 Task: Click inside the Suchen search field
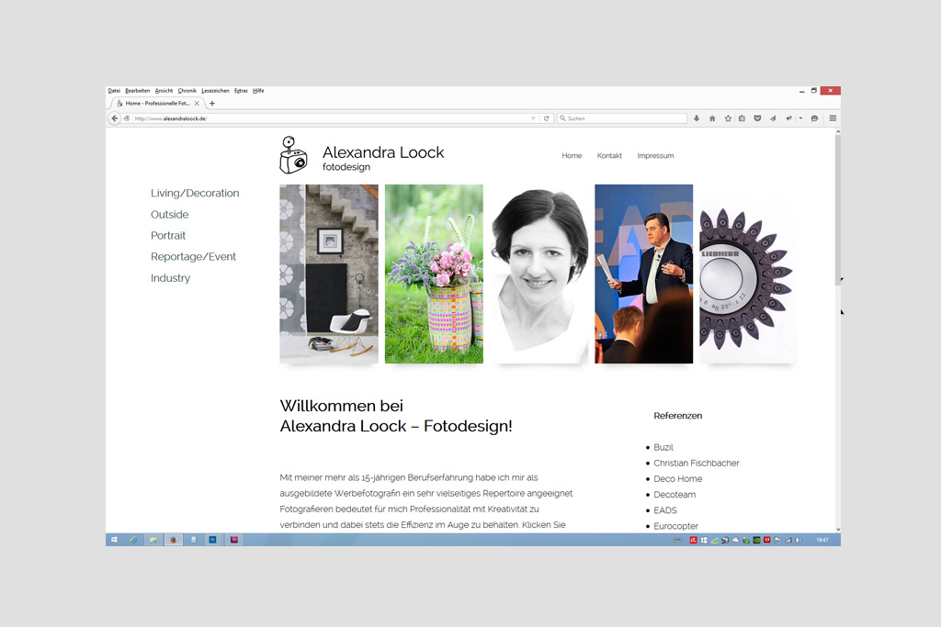tap(625, 118)
